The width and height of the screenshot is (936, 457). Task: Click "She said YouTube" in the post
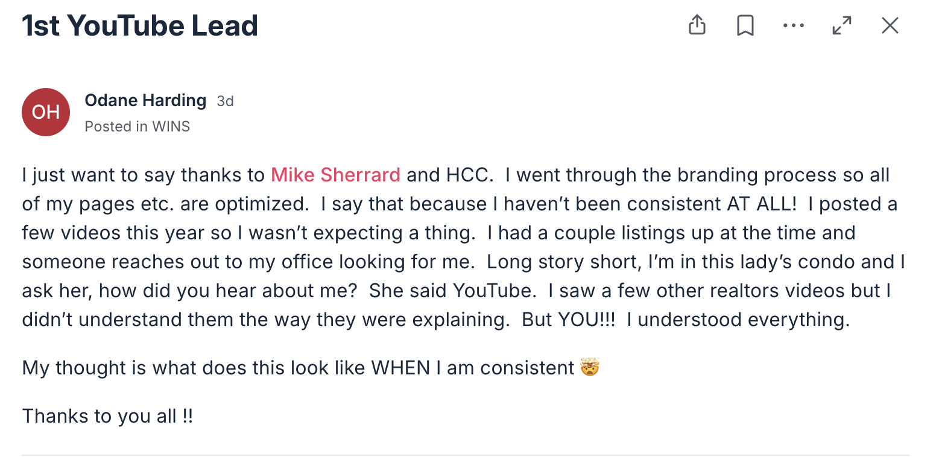[x=452, y=291]
